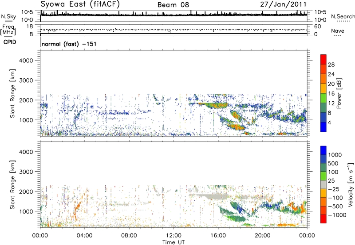Click the 'N.Search' legend label

[x=343, y=16]
